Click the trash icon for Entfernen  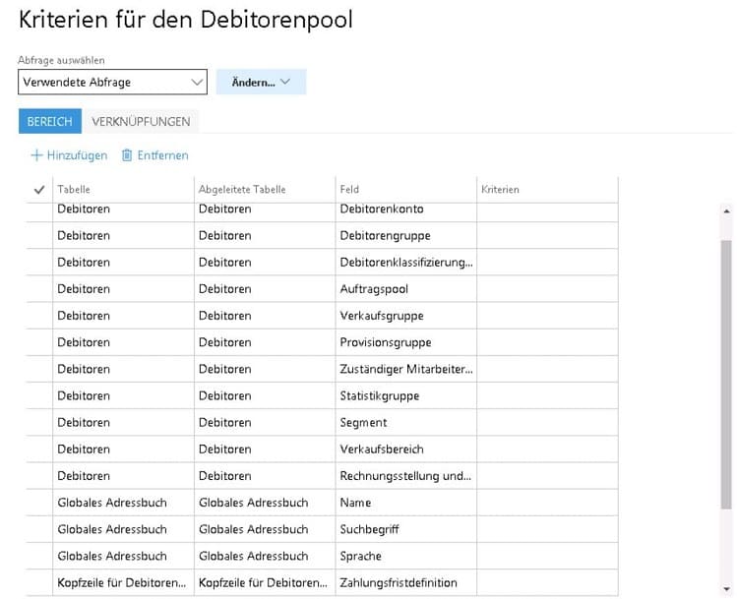pos(127,155)
